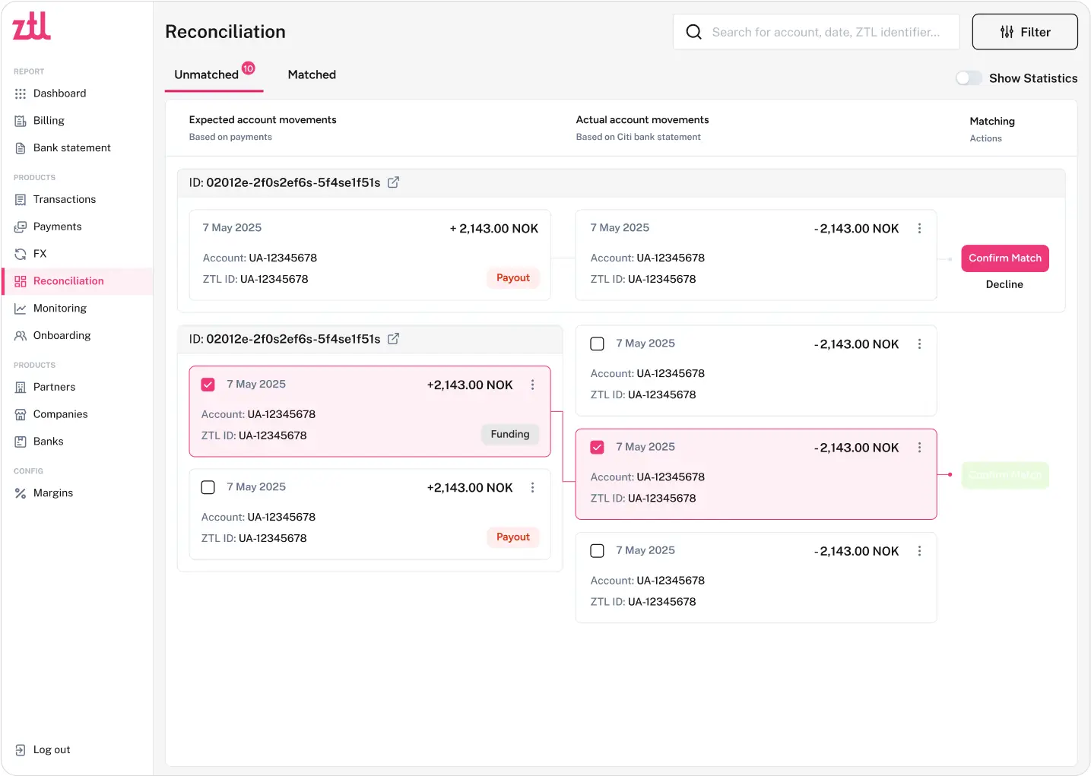The width and height of the screenshot is (1091, 776).
Task: Click the Margins percent icon
Action: point(21,493)
